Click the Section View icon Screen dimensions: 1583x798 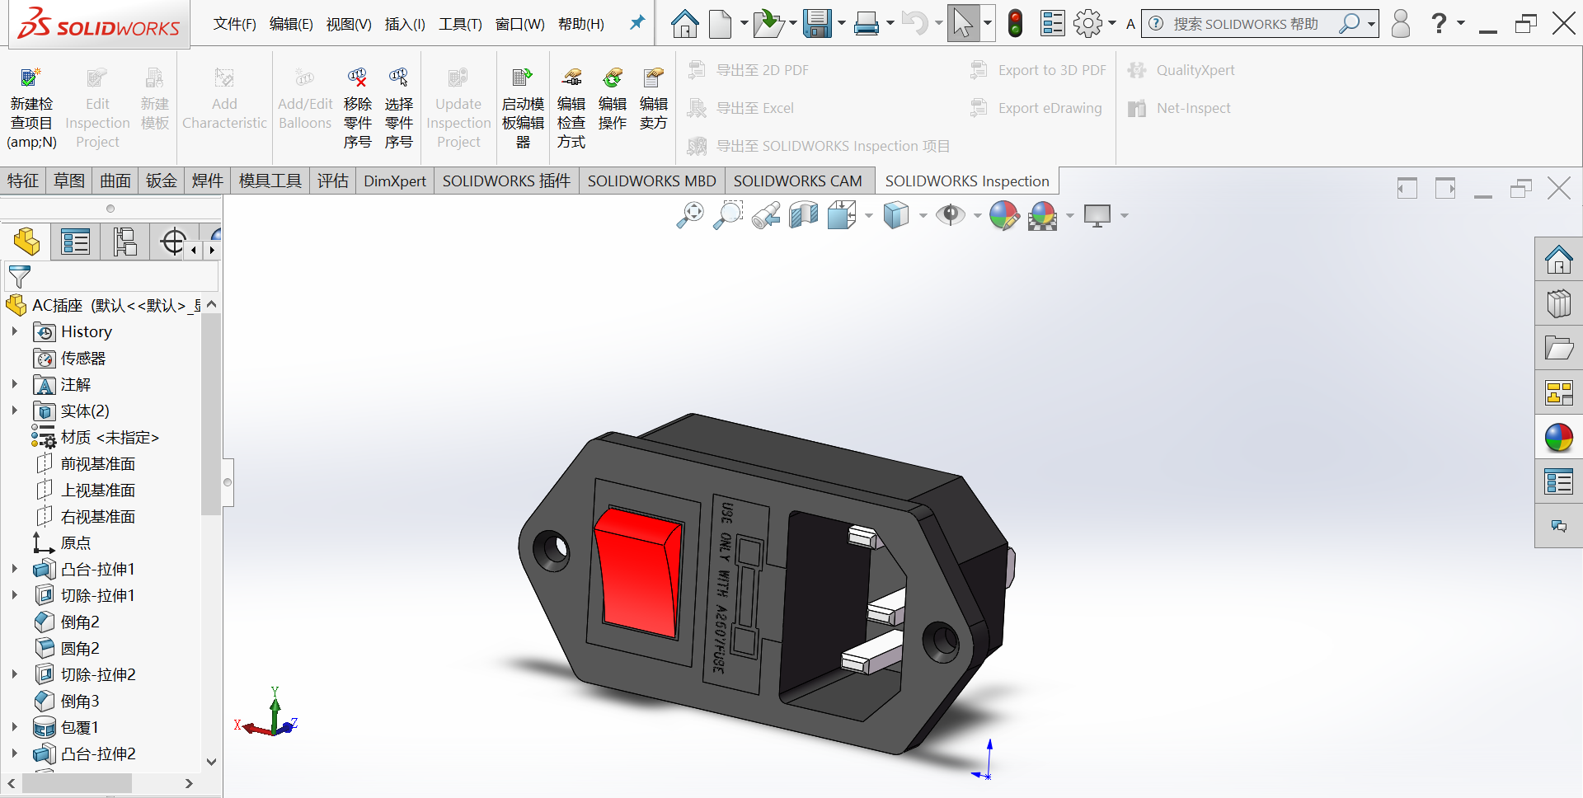point(804,216)
